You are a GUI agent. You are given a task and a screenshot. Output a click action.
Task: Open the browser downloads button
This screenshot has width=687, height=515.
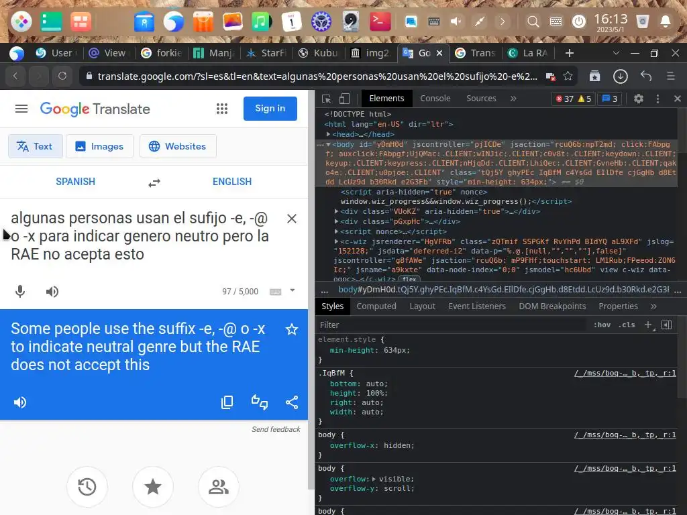[620, 76]
